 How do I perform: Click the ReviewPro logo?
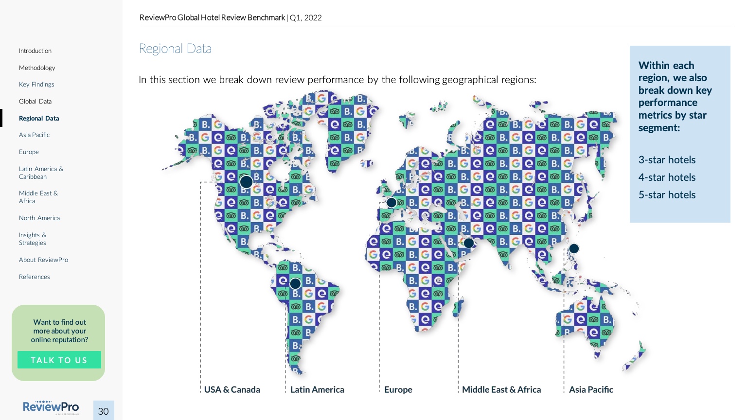point(51,407)
